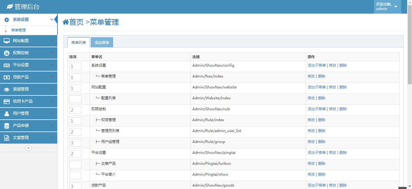Click the home icon in breadcrumb
412x189 pixels.
[66, 22]
